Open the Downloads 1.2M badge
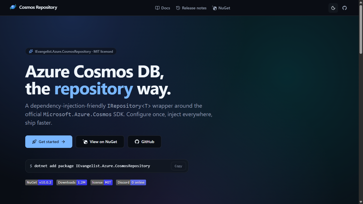The image size is (363, 204). (x=71, y=182)
